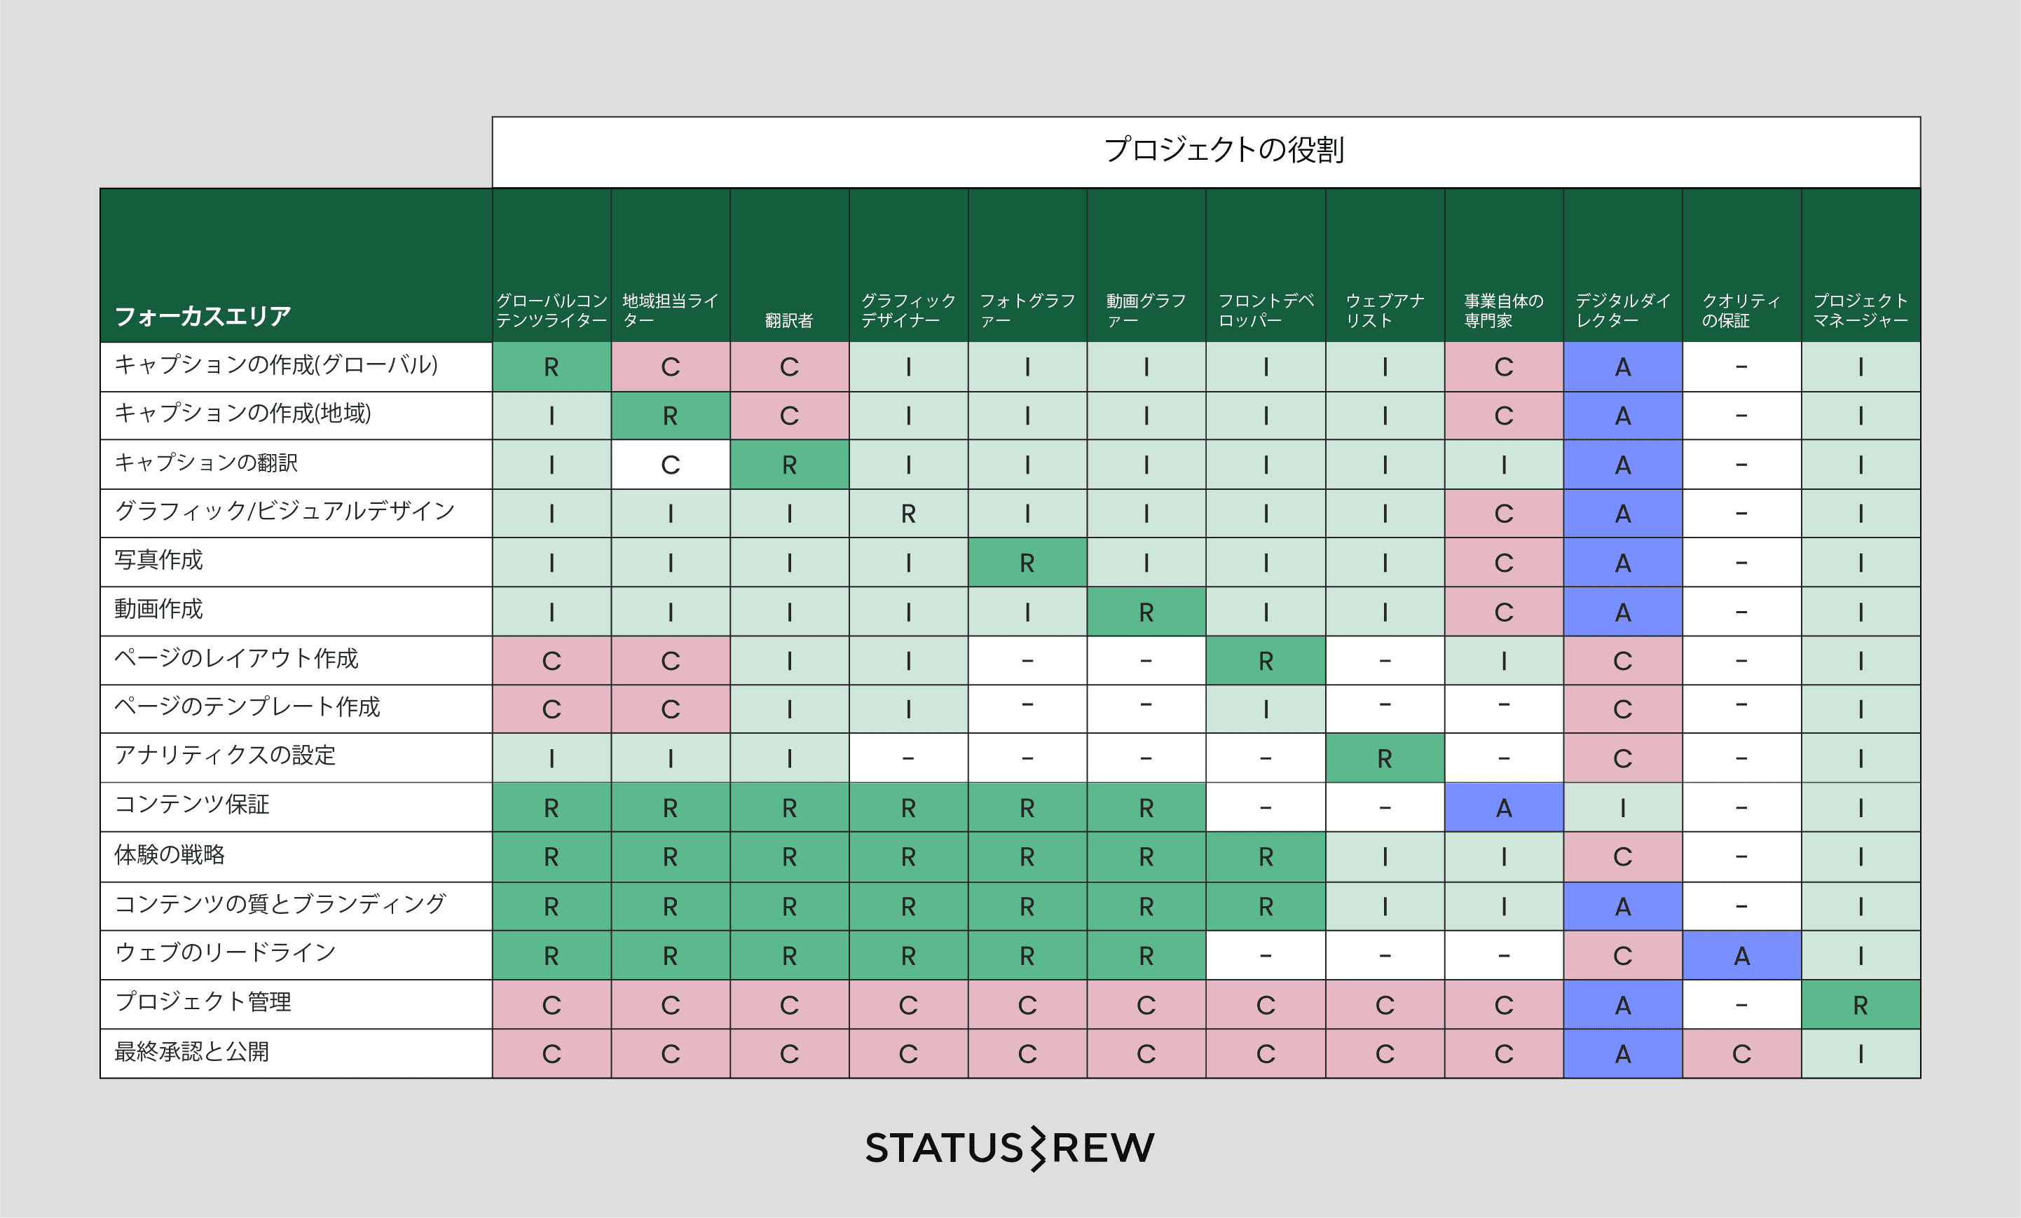Click the プロジェクトの役割 header title
The image size is (2021, 1218).
(1223, 150)
